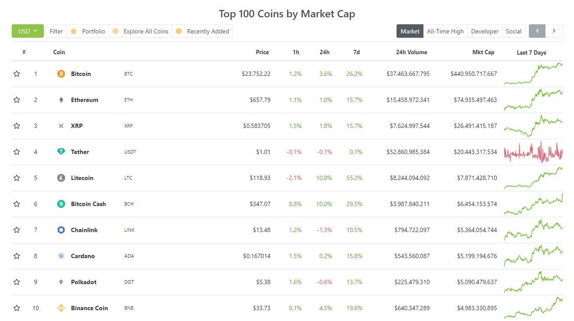Viewport: 574px width, 321px height.
Task: Open the Filter button
Action: [x=56, y=31]
